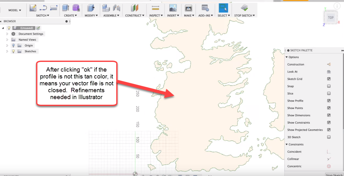The image size is (344, 176).
Task: Open the INSPECT menu
Action: (156, 16)
